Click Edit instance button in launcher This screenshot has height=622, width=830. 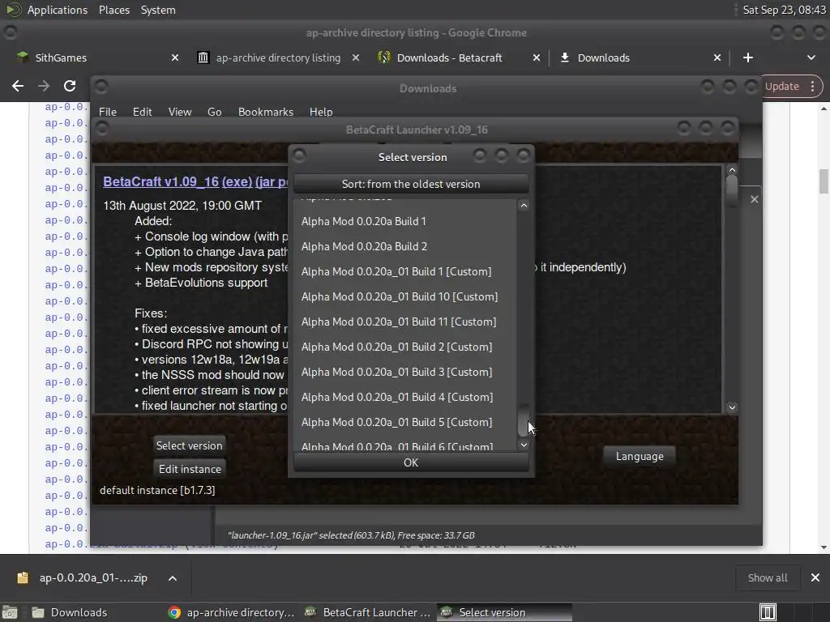[x=190, y=469]
